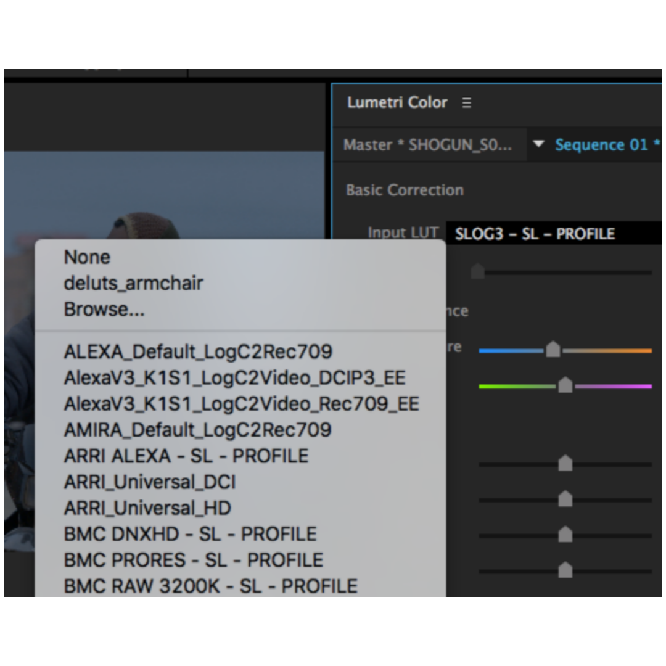666x666 pixels.
Task: Click the third gray tone slider below Tint
Action: click(x=565, y=534)
